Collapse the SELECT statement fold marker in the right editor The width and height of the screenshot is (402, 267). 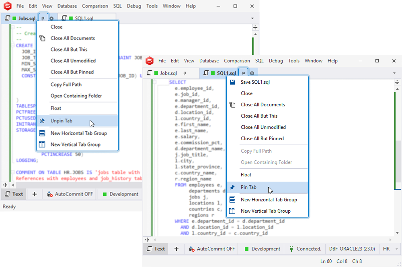pos(155,82)
